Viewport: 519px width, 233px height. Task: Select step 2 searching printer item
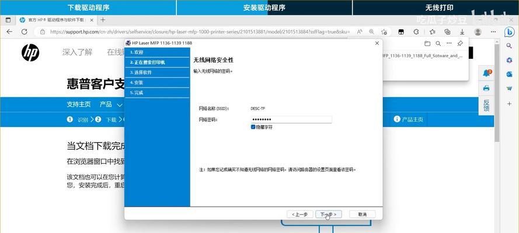[157, 62]
